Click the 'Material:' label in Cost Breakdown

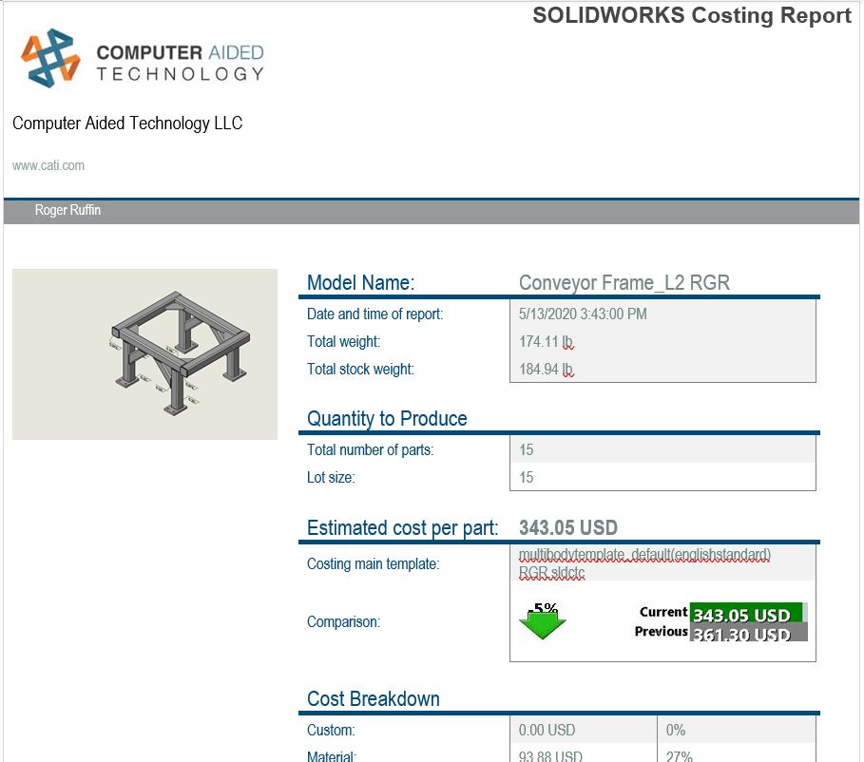point(332,756)
